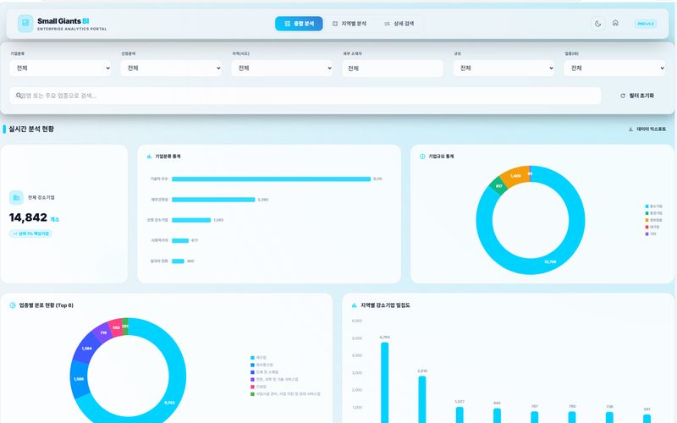This screenshot has height=423, width=677.
Task: Open the 규모 filter dropdown
Action: click(504, 69)
